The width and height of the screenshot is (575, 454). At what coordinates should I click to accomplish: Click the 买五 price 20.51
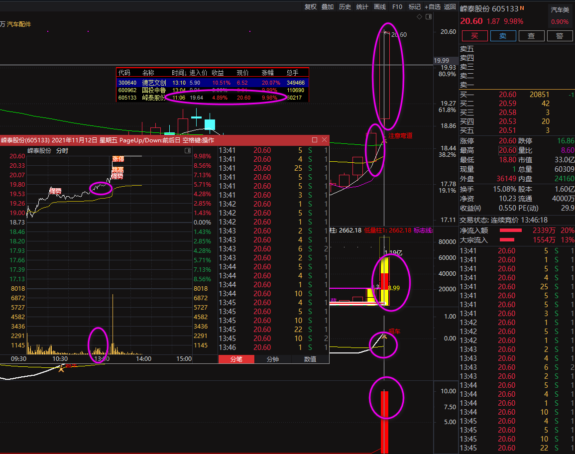507,130
